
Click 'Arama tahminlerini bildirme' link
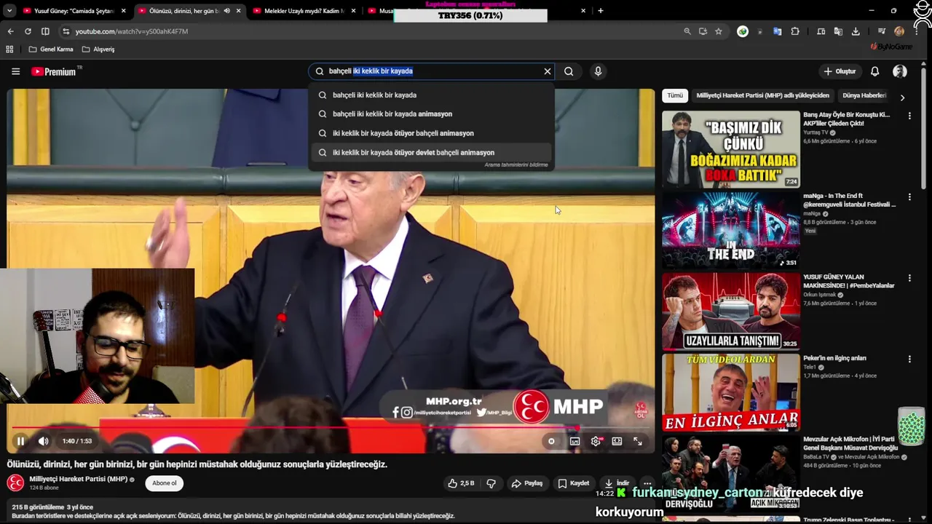[516, 165]
